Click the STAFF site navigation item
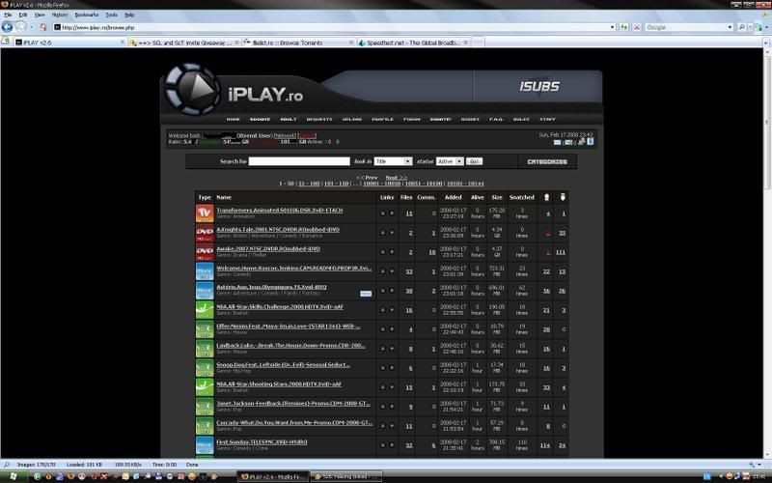The height and width of the screenshot is (483, 772). [x=547, y=119]
